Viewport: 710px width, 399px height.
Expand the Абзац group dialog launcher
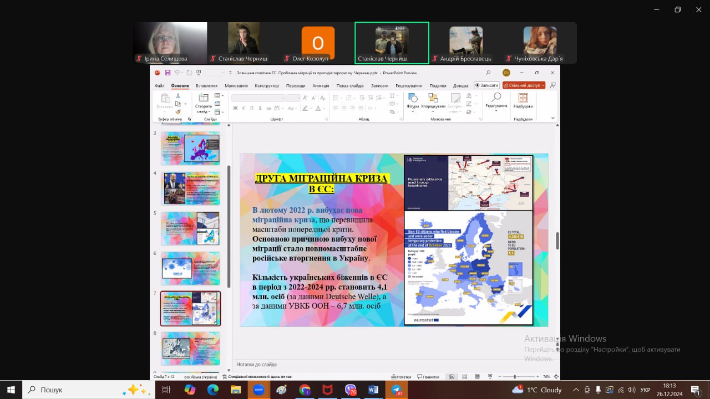click(x=401, y=119)
